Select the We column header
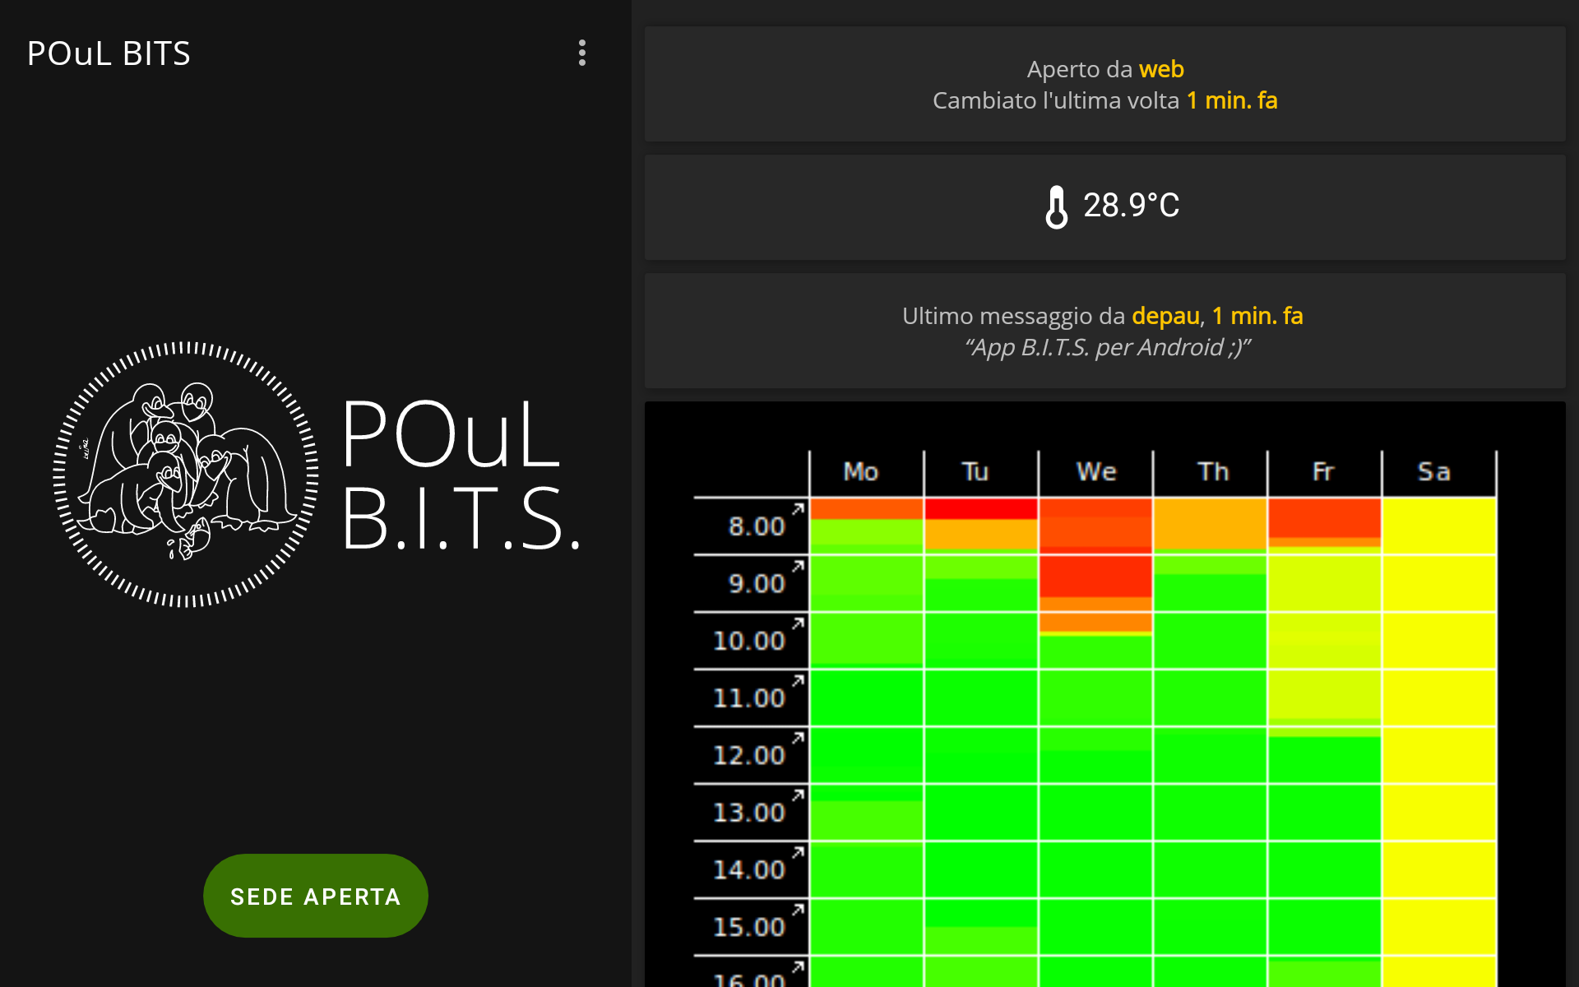 (x=1095, y=472)
